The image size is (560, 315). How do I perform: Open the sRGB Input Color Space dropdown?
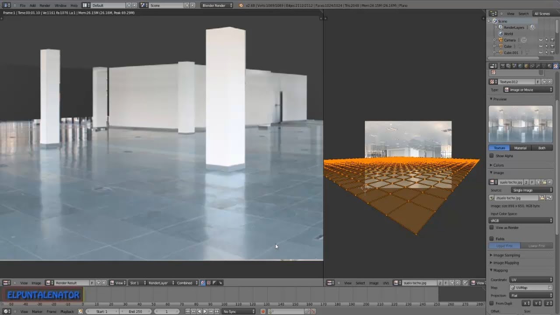(521, 220)
